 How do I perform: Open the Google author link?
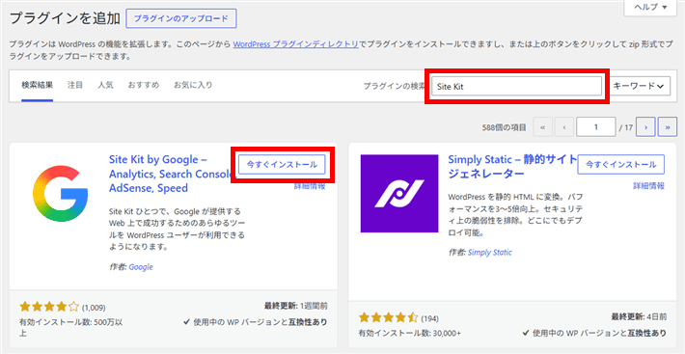pos(141,266)
